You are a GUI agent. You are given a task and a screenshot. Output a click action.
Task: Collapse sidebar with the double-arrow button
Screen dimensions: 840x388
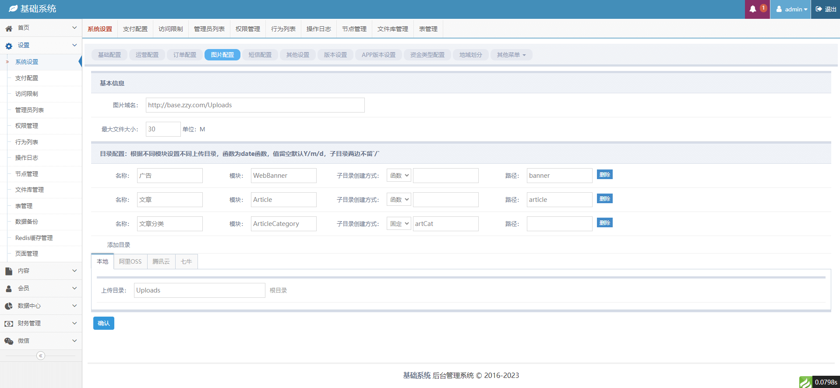pyautogui.click(x=41, y=356)
